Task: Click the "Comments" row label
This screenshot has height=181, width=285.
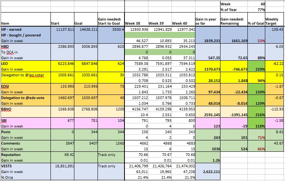Action: click(25, 144)
